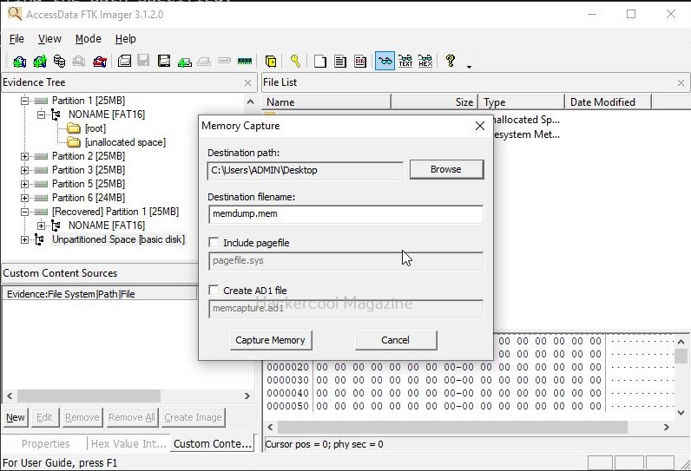Switch to the Properties tab
The height and width of the screenshot is (471, 691).
(45, 443)
